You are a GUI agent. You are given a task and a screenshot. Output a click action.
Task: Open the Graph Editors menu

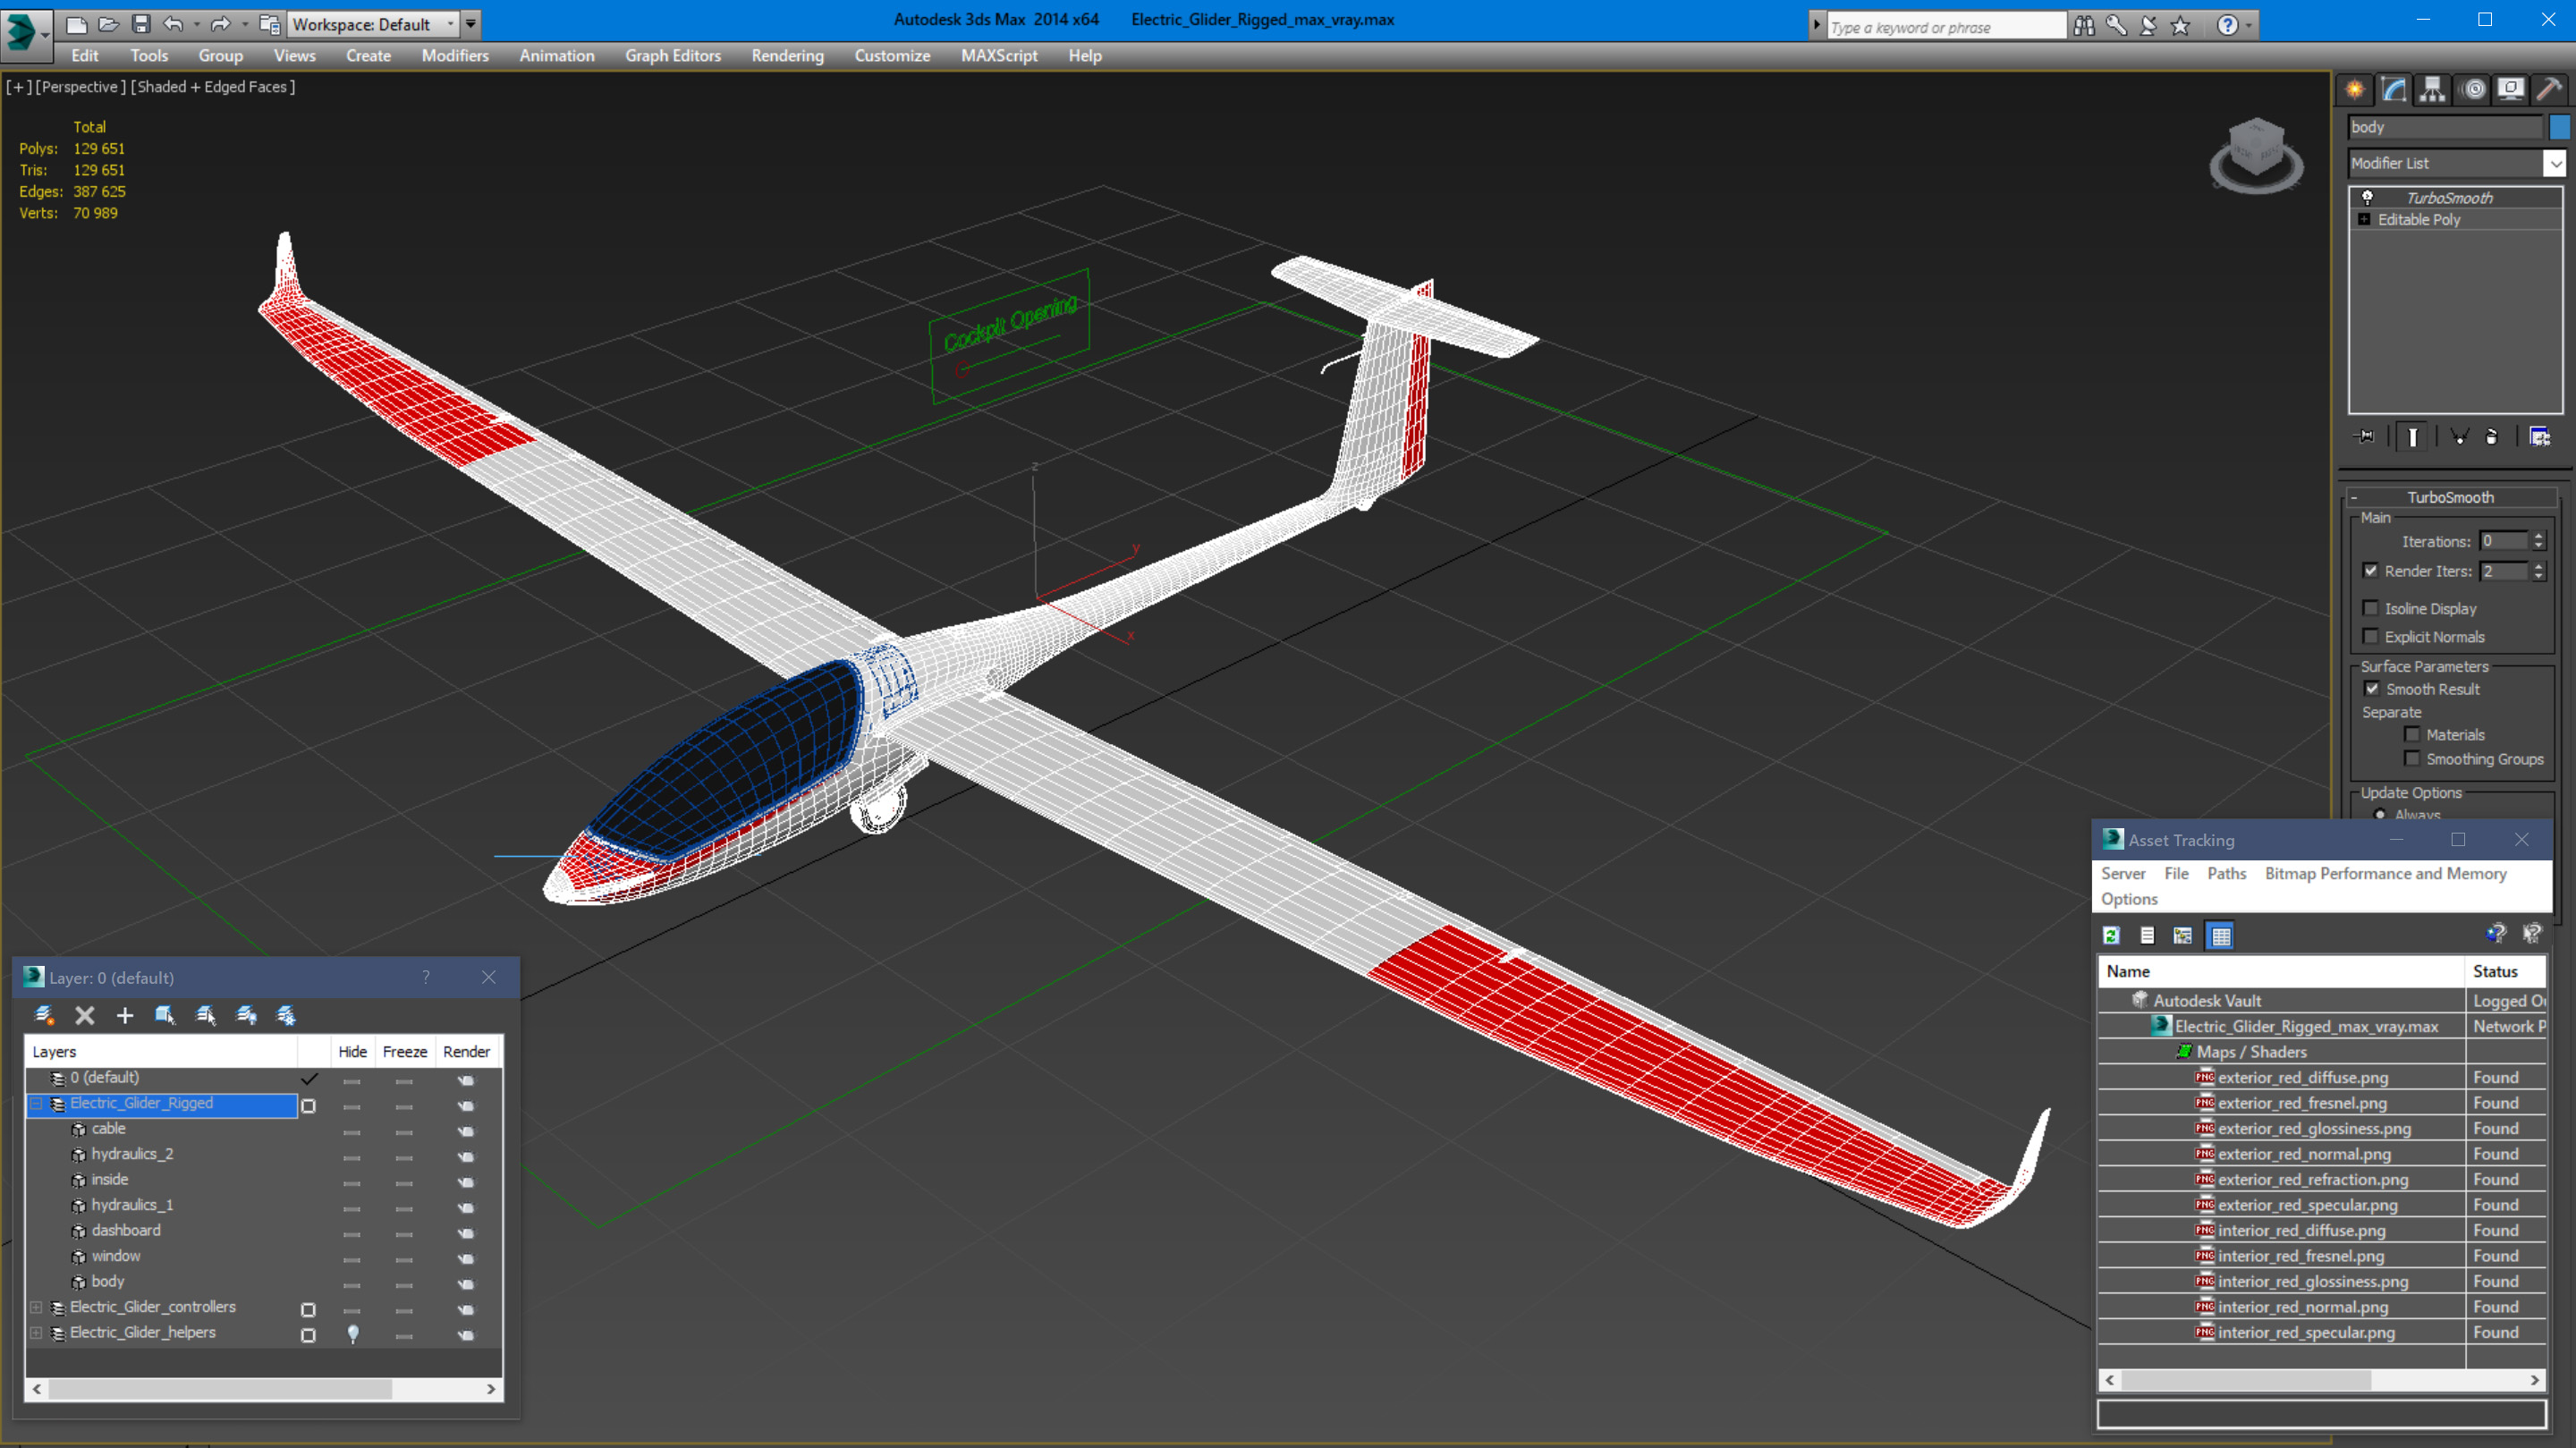[x=673, y=56]
